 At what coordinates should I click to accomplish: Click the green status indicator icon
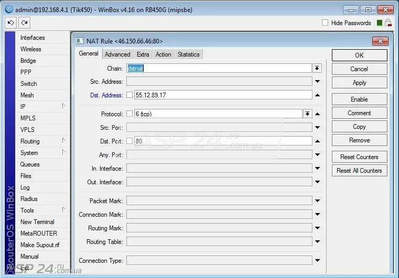click(380, 23)
